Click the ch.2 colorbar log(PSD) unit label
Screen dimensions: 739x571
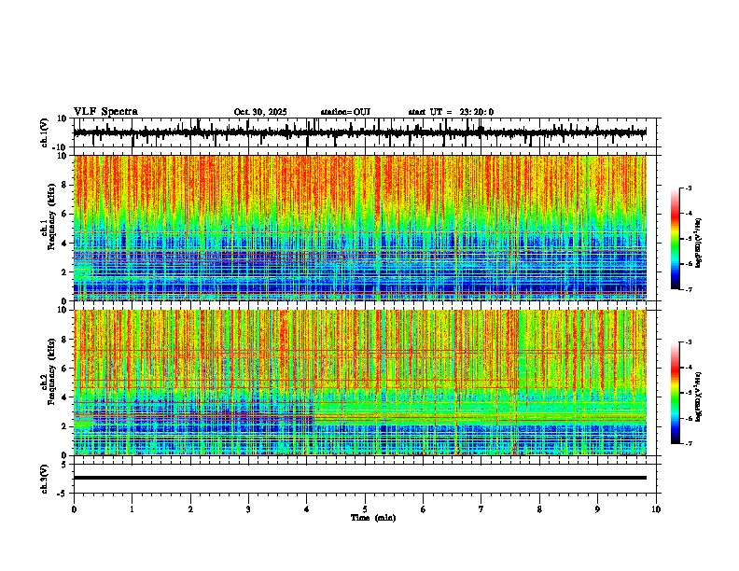[x=699, y=397]
